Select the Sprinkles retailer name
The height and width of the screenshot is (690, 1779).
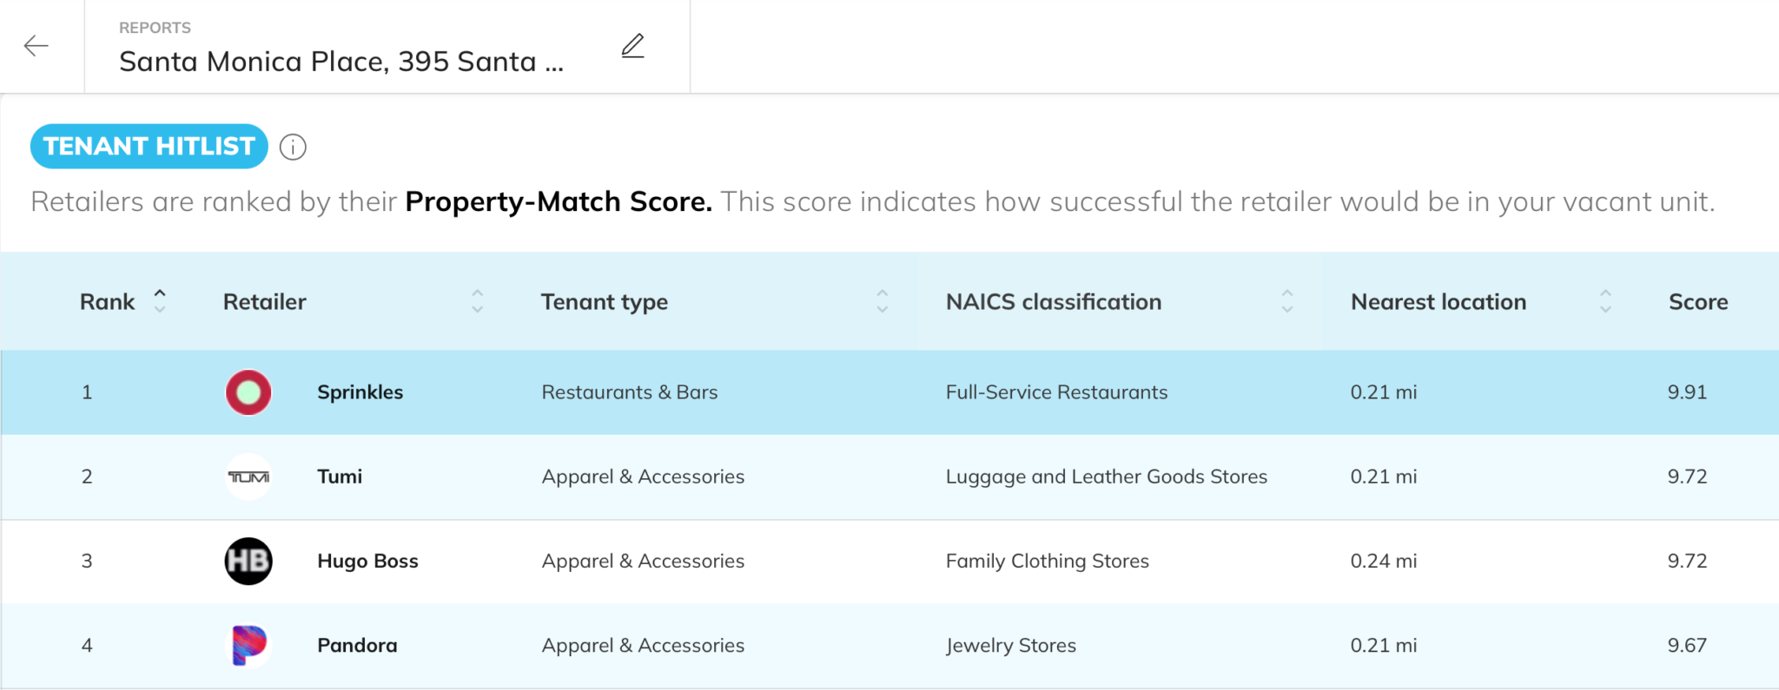[360, 392]
